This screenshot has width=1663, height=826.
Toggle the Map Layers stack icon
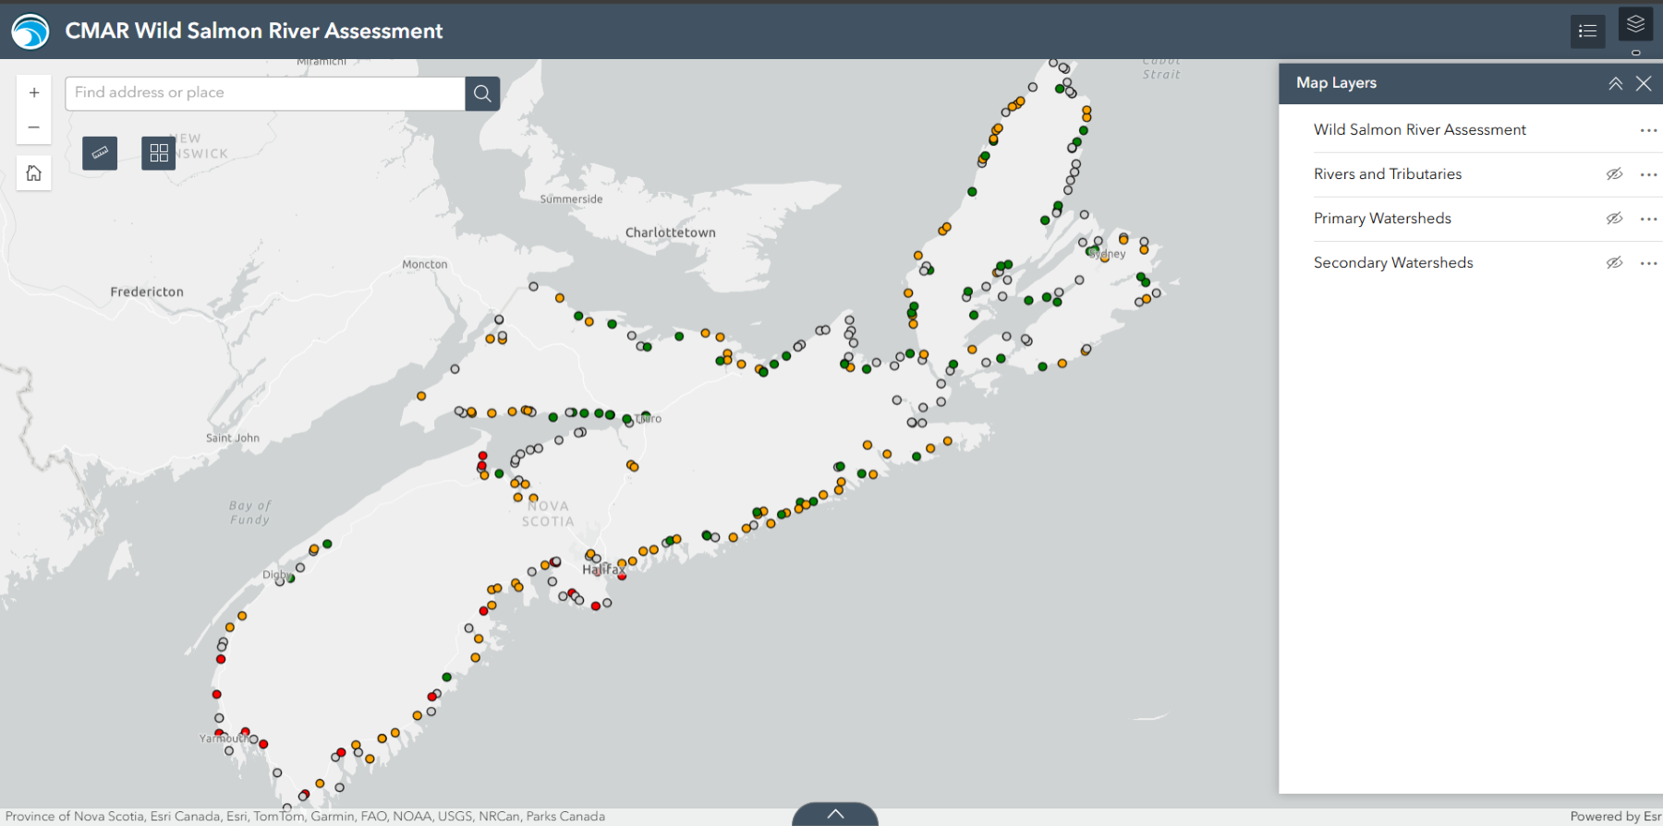(1635, 25)
